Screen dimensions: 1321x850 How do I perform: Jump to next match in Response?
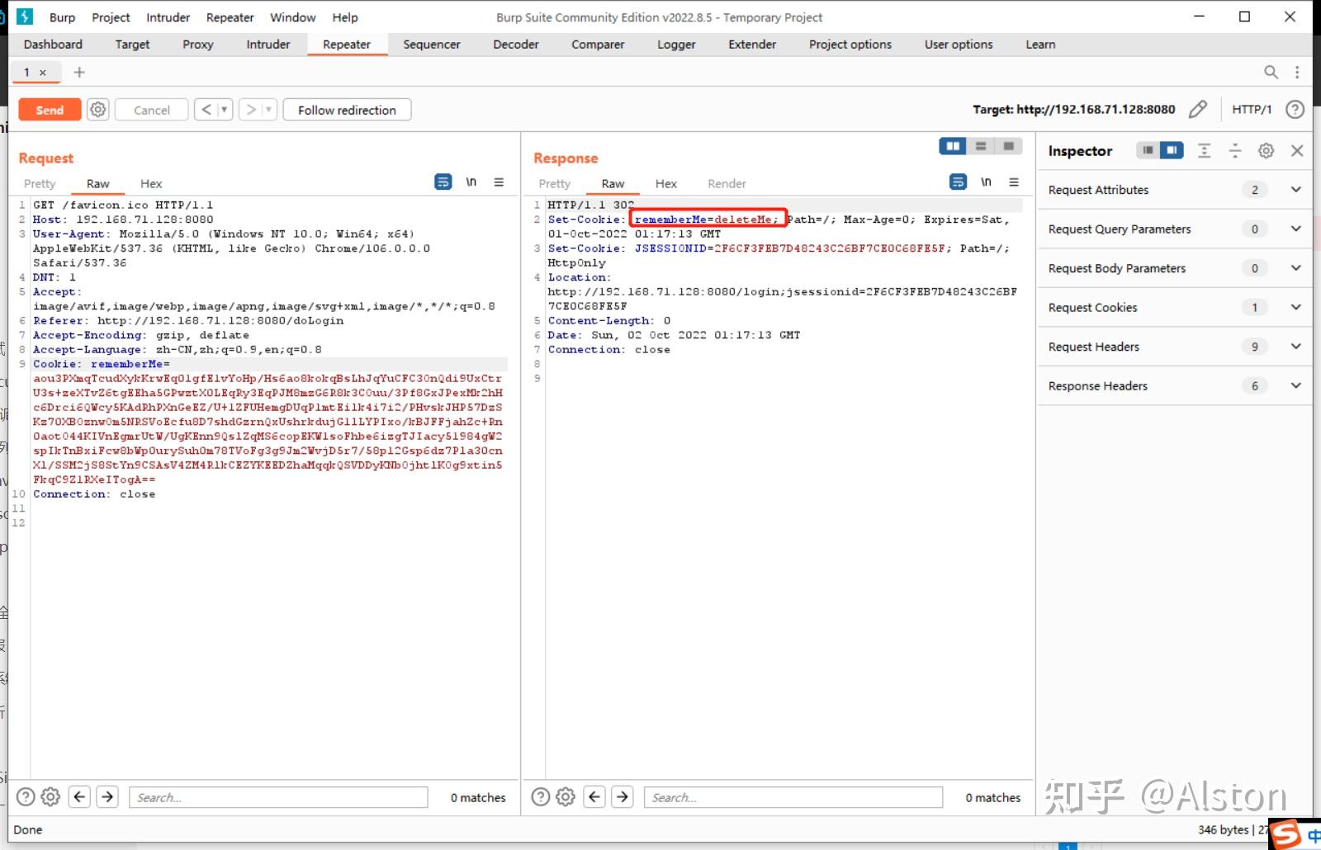623,796
